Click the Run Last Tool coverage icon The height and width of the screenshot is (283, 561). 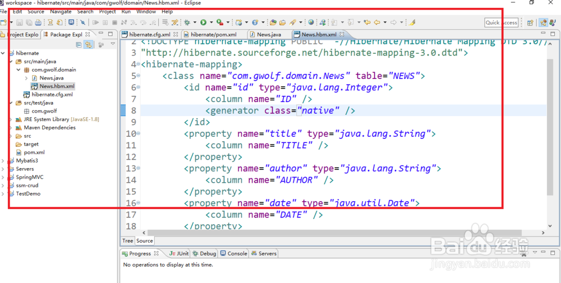[x=219, y=22]
